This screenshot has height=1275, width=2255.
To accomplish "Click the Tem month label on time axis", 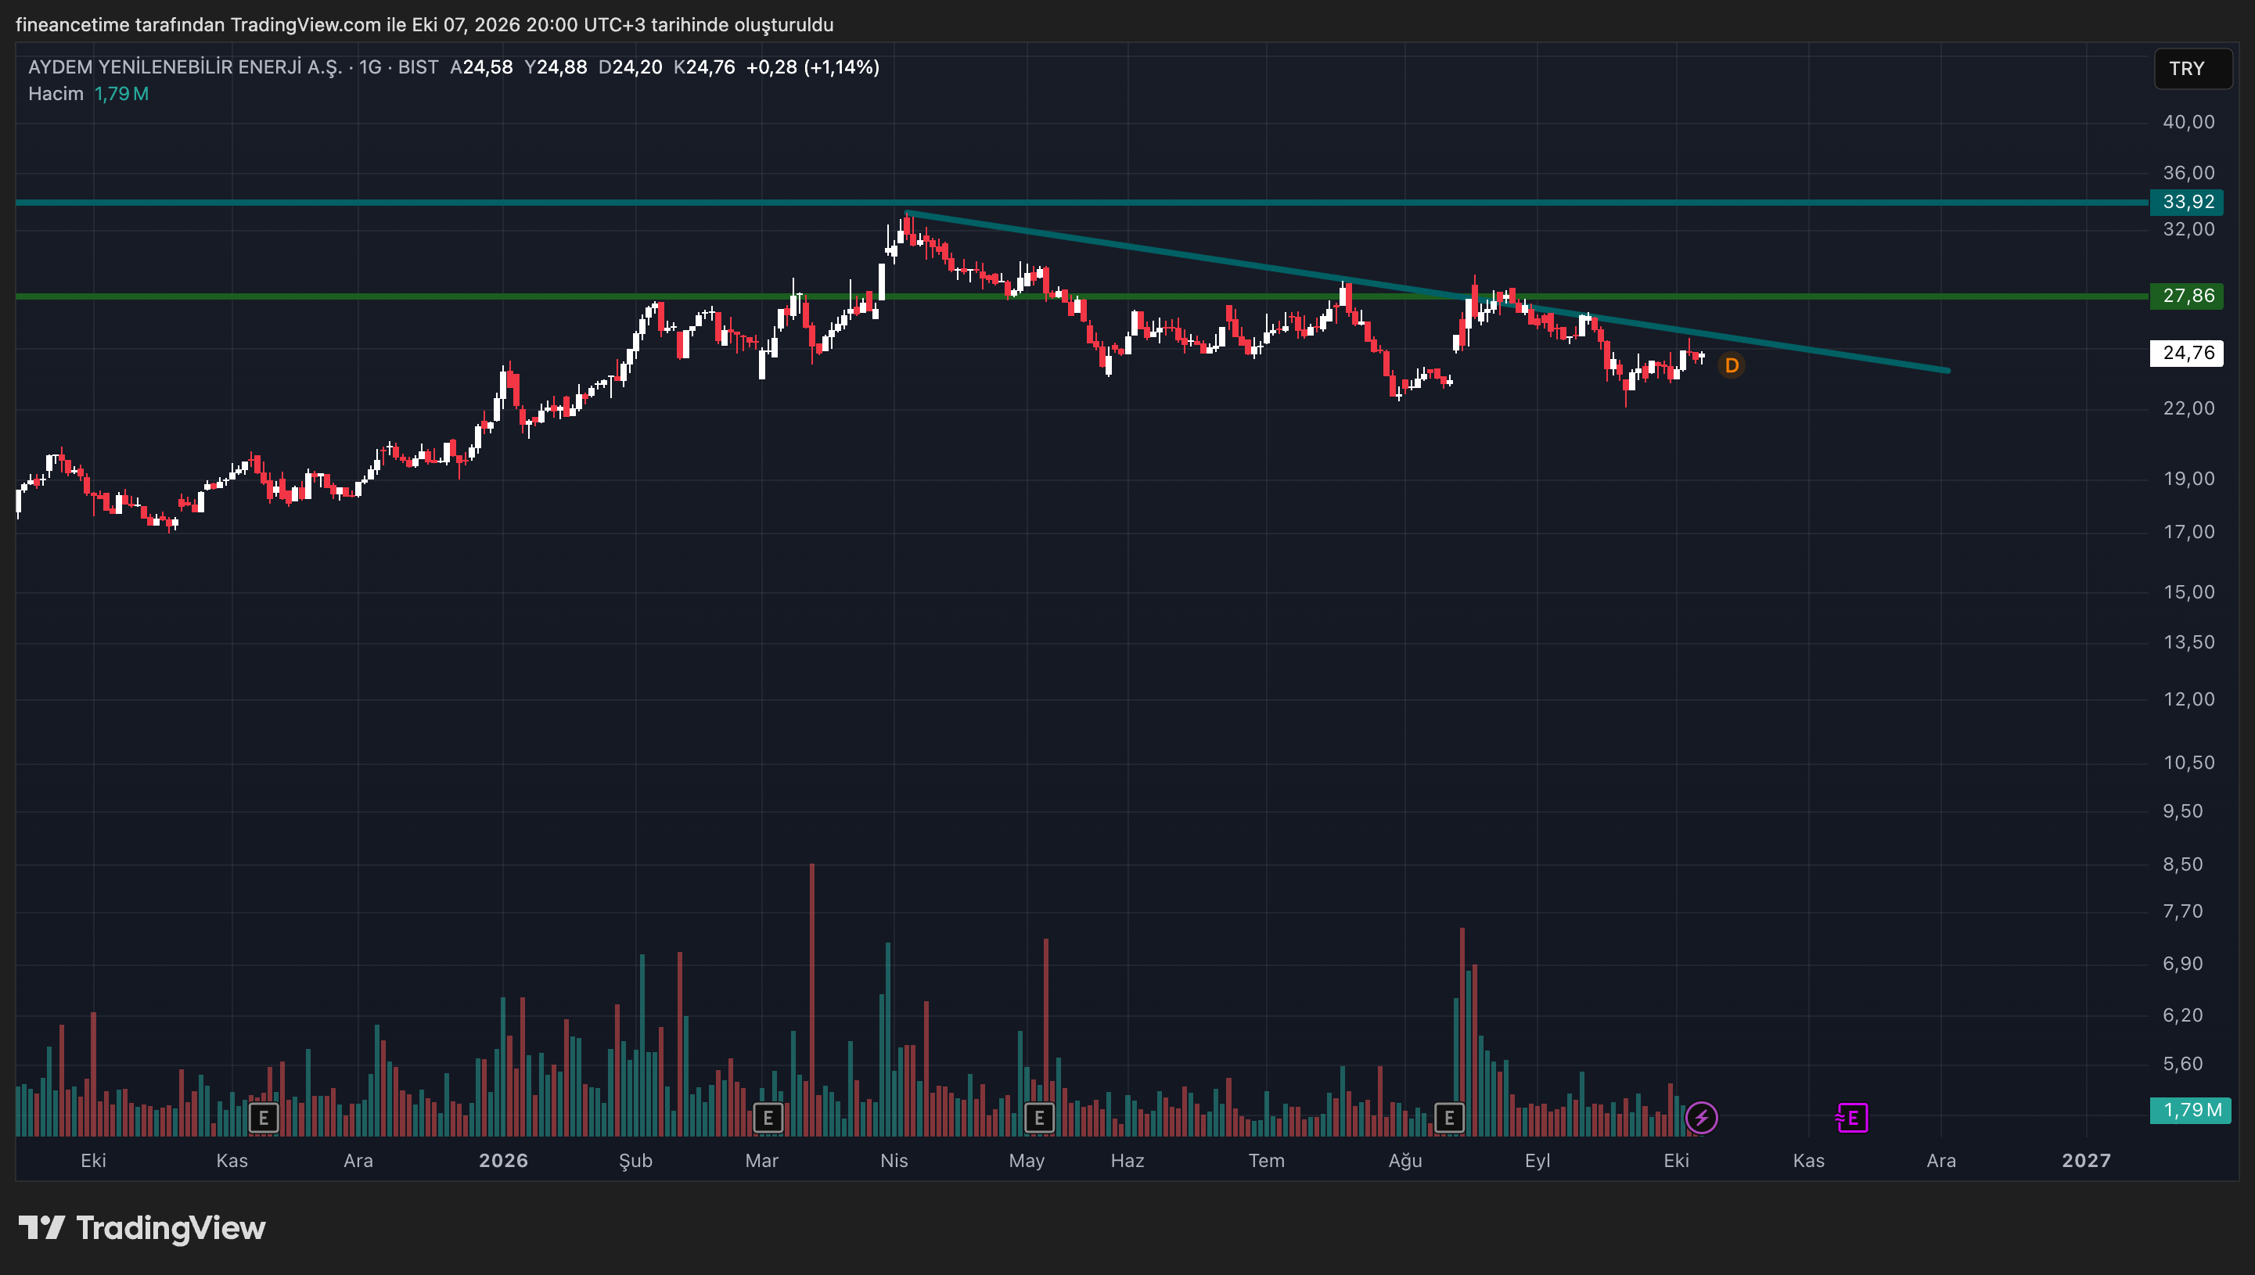I will point(1266,1160).
